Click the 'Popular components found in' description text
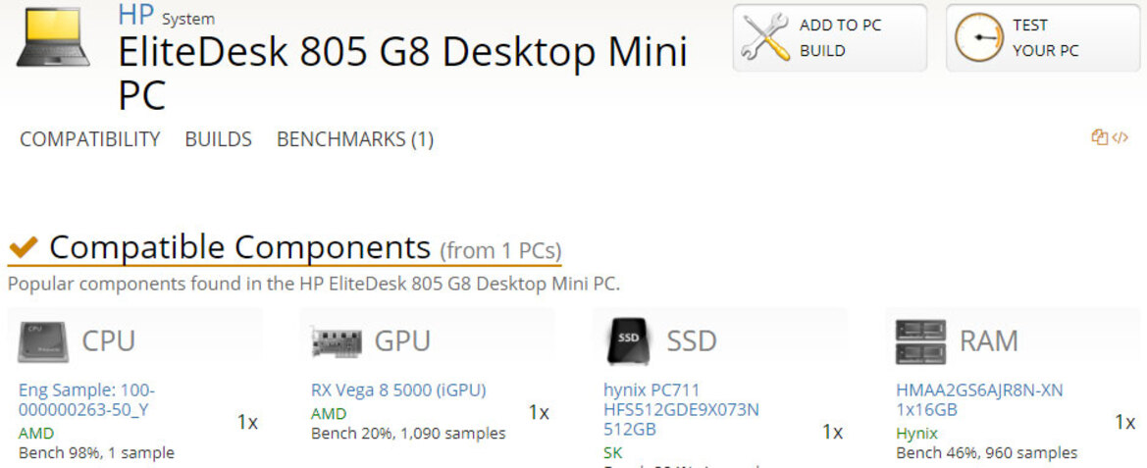 (314, 284)
